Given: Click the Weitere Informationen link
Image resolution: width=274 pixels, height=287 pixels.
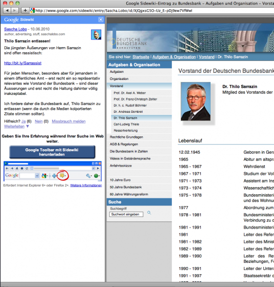Looking at the screenshot, I should pos(86,186).
